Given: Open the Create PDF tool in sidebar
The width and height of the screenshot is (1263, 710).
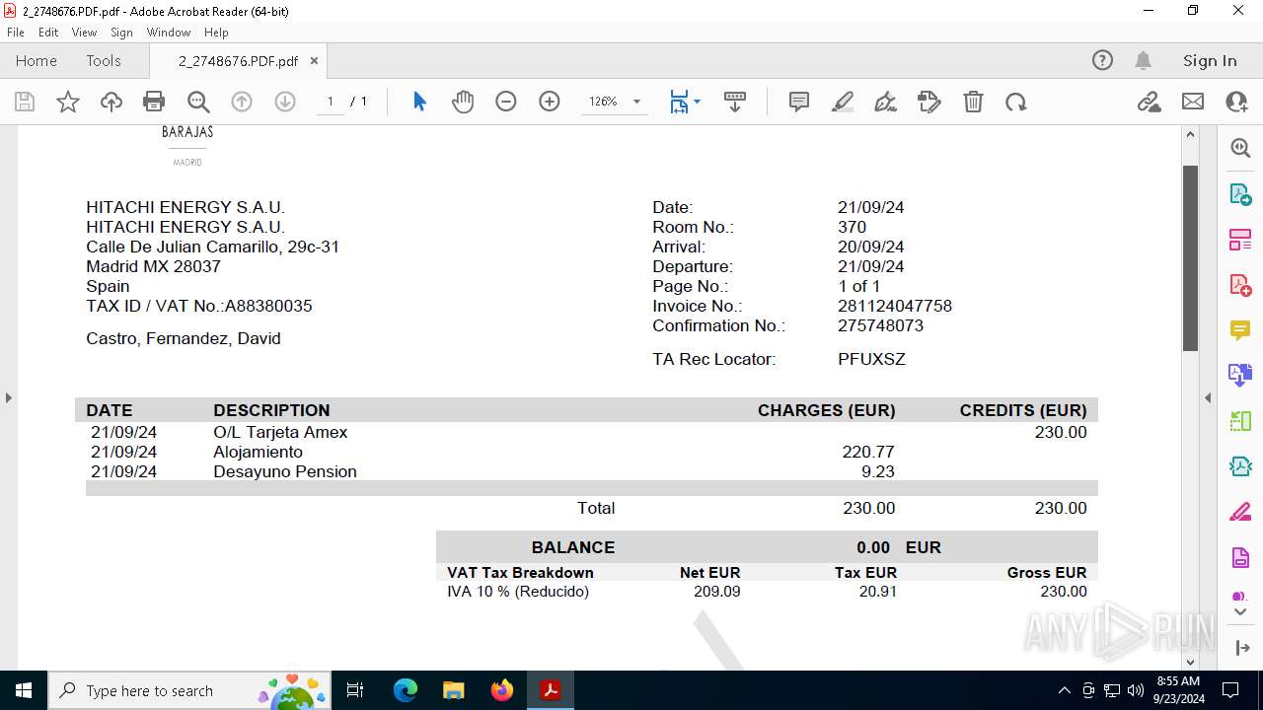Looking at the screenshot, I should click(x=1240, y=284).
